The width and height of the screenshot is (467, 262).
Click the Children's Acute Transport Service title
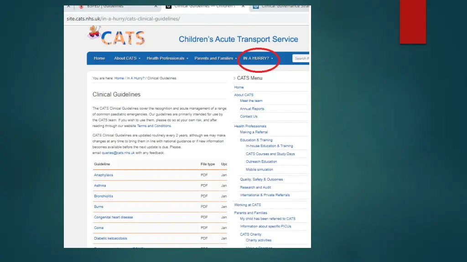point(238,39)
